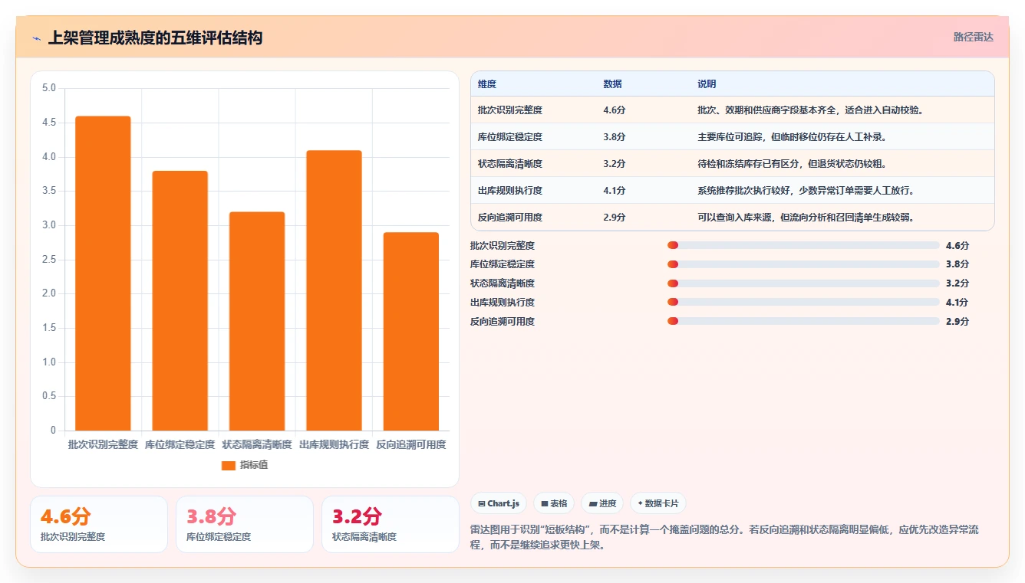Image resolution: width=1025 pixels, height=583 pixels.
Task: Toggle the 指标值 legend swatch
Action: click(228, 465)
